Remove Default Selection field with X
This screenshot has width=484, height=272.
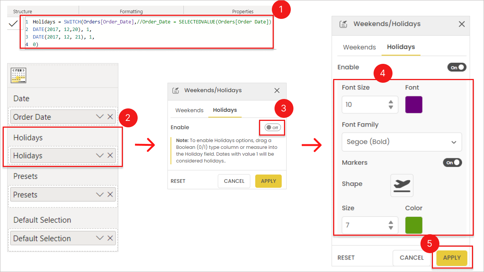(x=110, y=238)
